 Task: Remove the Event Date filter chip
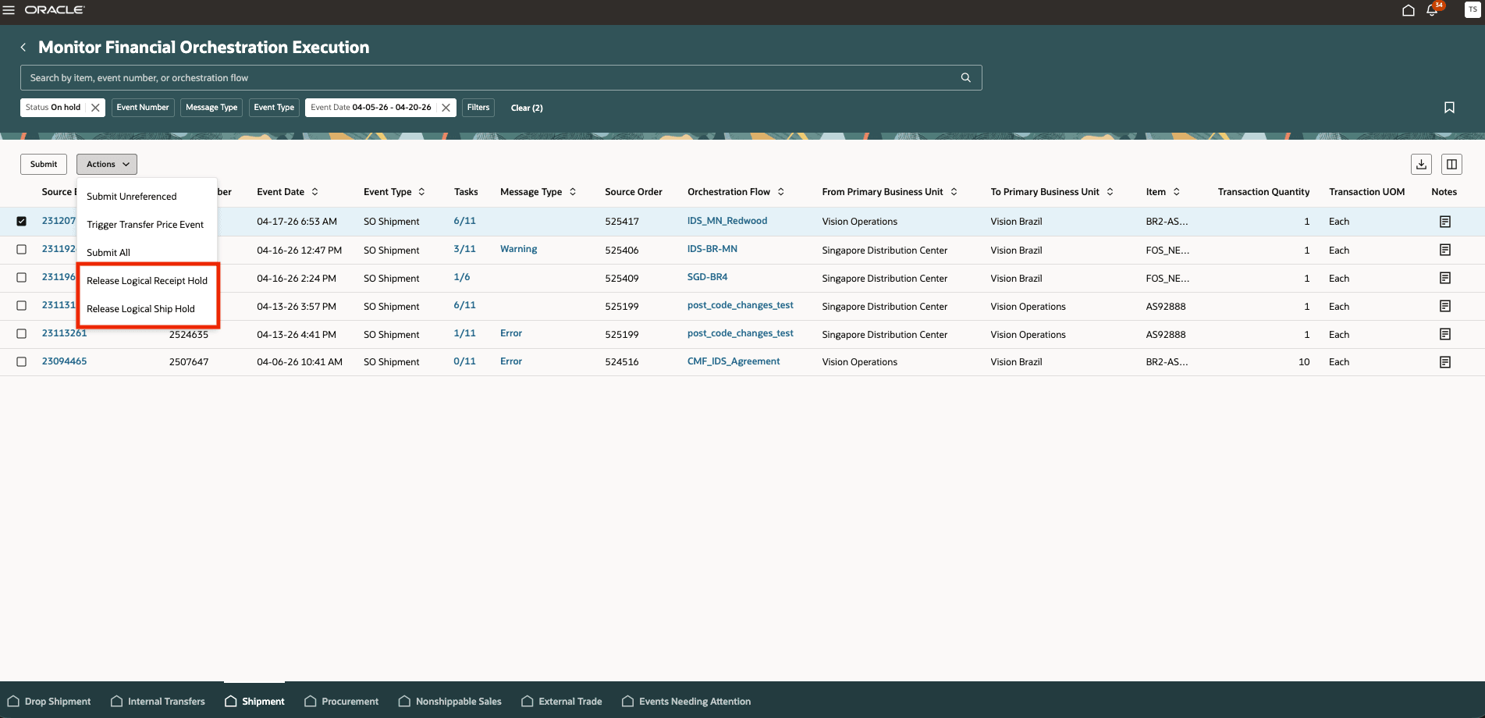pyautogui.click(x=446, y=108)
